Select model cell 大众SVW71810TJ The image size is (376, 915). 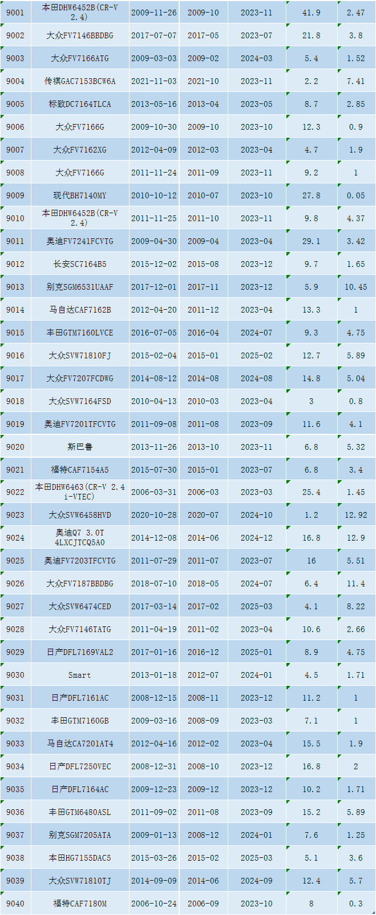coord(80,881)
